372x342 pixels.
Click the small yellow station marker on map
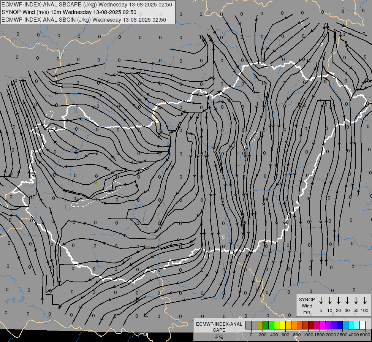[96, 184]
